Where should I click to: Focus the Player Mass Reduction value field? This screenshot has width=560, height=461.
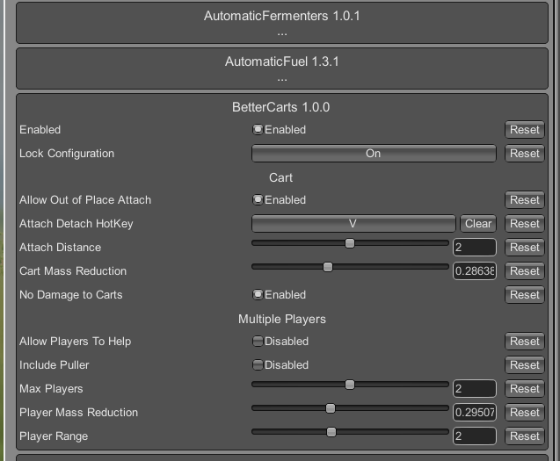(475, 412)
